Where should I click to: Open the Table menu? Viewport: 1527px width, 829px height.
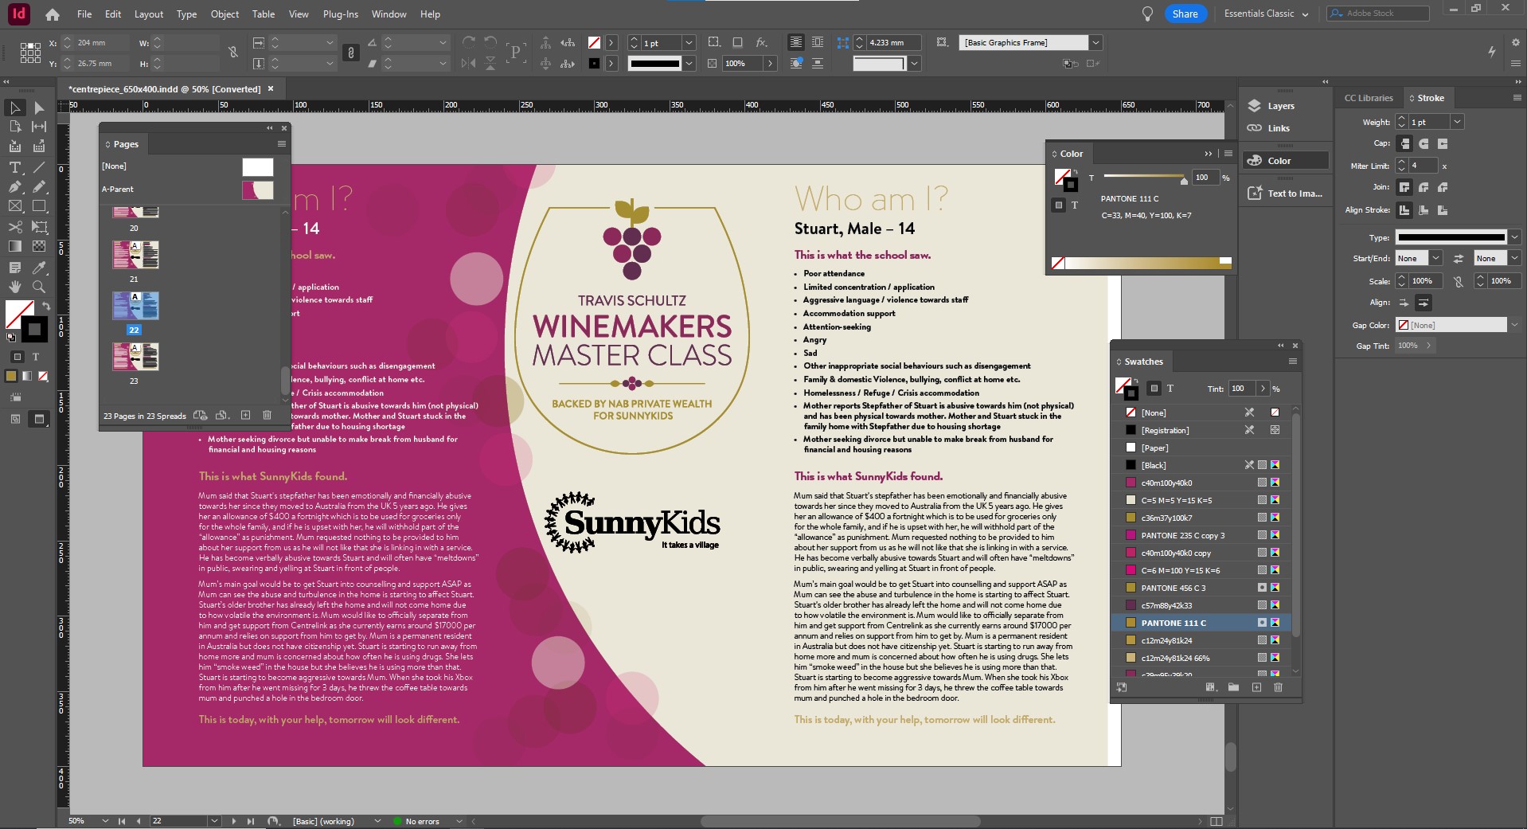262,14
